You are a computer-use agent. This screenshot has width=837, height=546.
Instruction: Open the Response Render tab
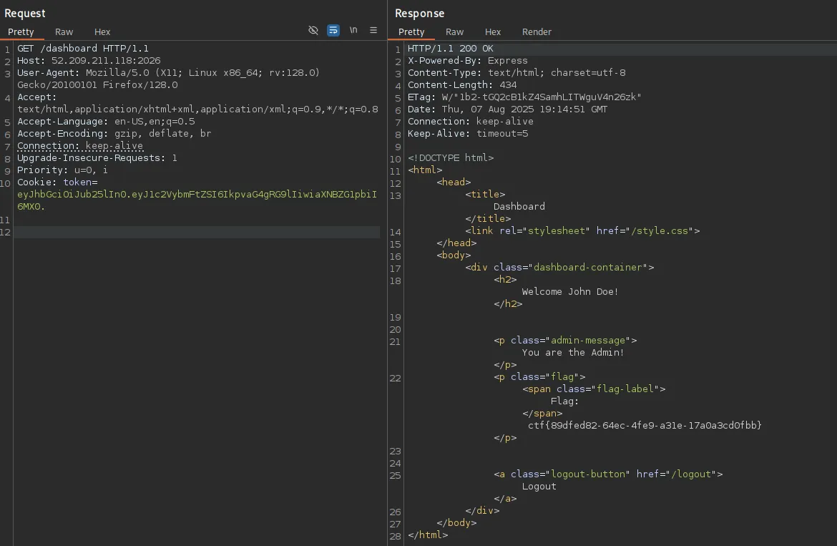click(537, 31)
